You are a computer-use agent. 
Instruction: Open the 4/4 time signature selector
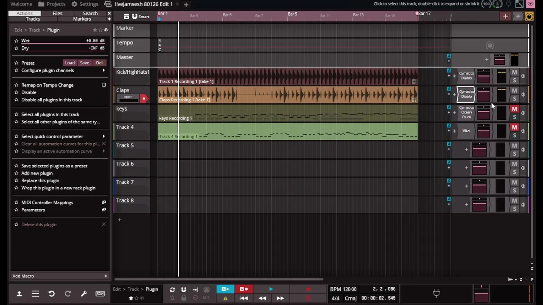[335, 298]
